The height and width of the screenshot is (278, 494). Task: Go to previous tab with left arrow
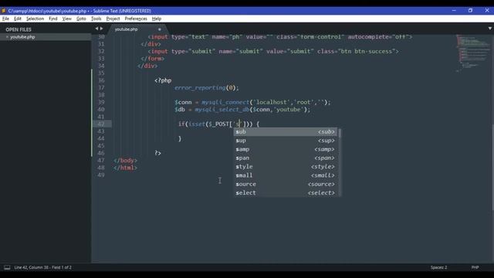[96, 29]
